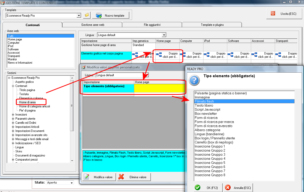Select the Contenuti tab
This screenshot has height=192, width=304.
pyautogui.click(x=33, y=25)
